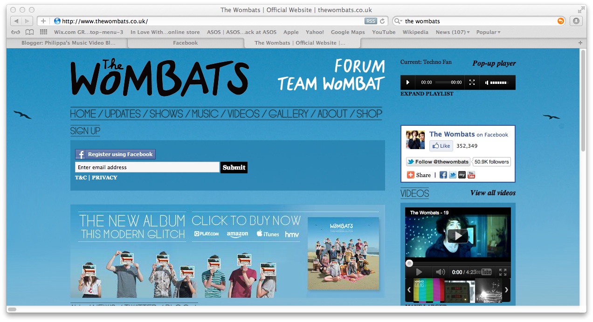The image size is (593, 322).
Task: Like The Wombats on Facebook
Action: [441, 146]
